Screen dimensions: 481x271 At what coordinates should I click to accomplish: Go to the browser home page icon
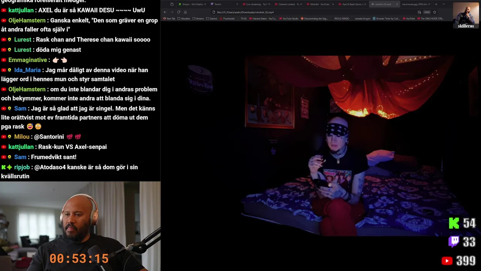pos(185,12)
